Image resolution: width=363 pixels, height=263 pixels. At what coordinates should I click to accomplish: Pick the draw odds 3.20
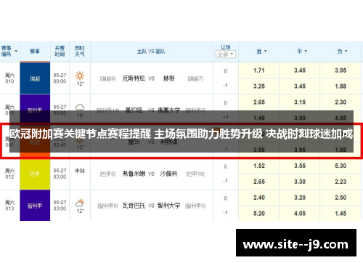[300, 198]
